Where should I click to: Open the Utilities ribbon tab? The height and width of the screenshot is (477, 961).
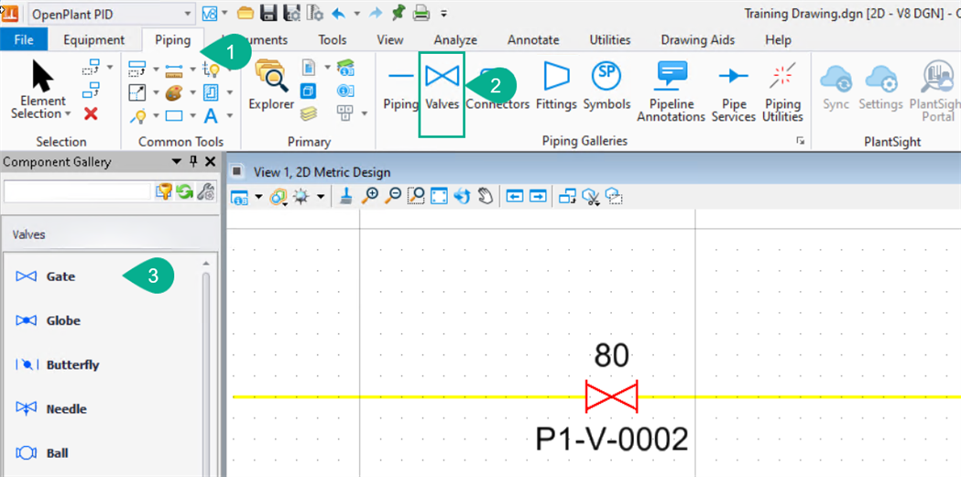tap(610, 39)
